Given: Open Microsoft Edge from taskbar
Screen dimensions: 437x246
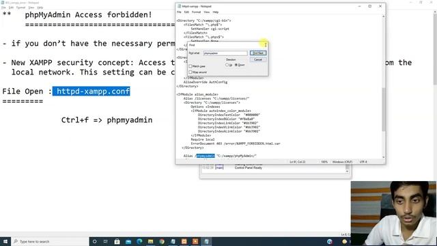Looking at the screenshot, I should [x=139, y=241].
